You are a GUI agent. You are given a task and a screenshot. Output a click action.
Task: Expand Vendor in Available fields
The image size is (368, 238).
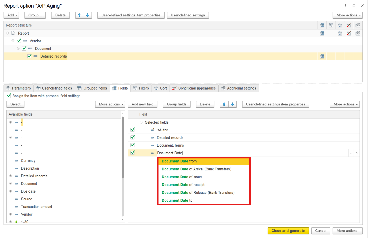pos(11,214)
